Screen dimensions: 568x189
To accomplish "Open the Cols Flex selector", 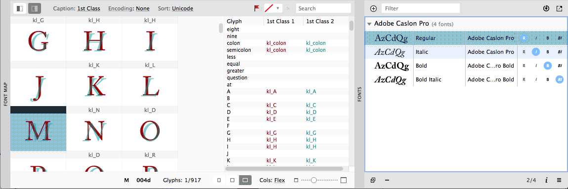I will 280,180.
